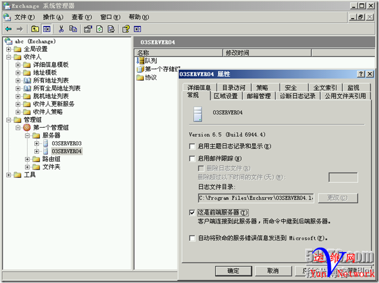The image size is (379, 283).
Task: Click the 日志文件目录 path field
Action: point(256,198)
